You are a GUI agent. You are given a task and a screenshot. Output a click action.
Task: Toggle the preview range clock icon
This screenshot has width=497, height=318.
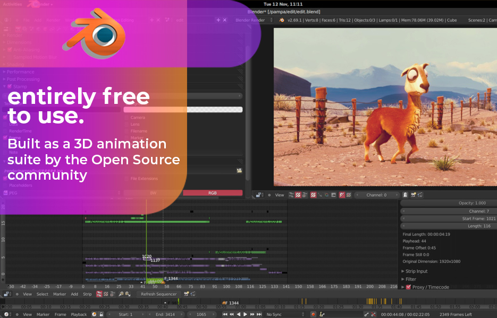click(x=94, y=314)
